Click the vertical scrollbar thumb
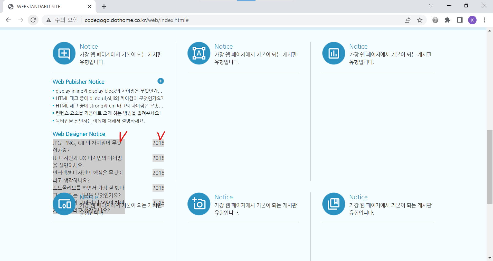Image resolution: width=493 pixels, height=261 pixels. coord(490,167)
